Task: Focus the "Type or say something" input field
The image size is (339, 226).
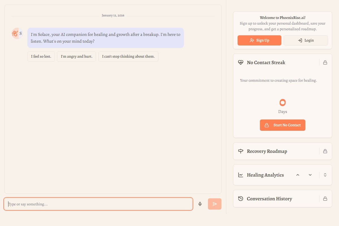Action: (98, 204)
